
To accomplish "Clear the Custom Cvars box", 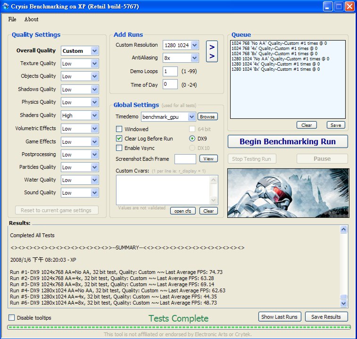I will [x=208, y=211].
